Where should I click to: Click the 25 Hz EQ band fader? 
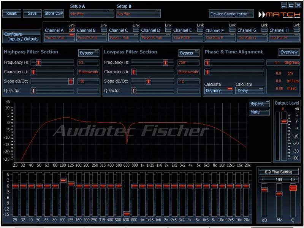coord(16,186)
